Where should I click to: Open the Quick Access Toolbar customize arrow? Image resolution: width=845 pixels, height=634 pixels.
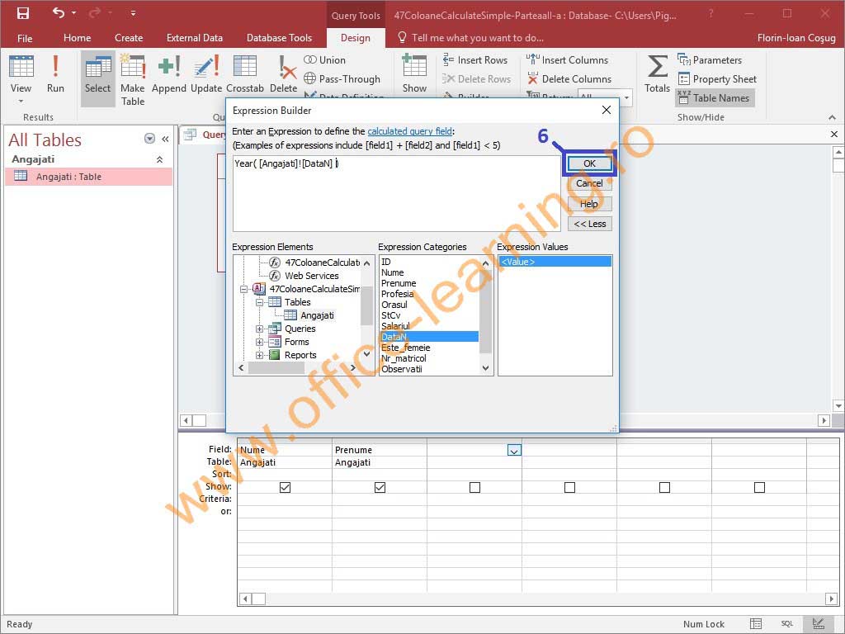(x=133, y=13)
